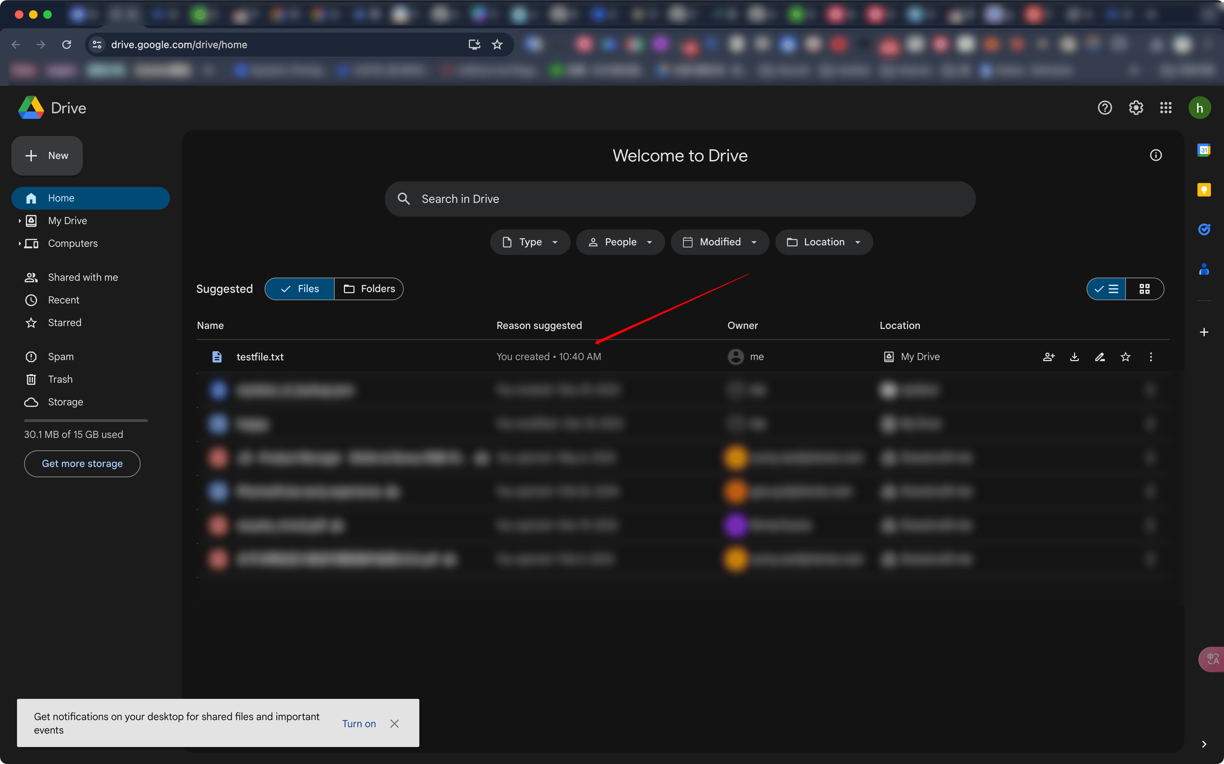Open the Type filter dropdown
The image size is (1224, 764).
click(x=530, y=242)
